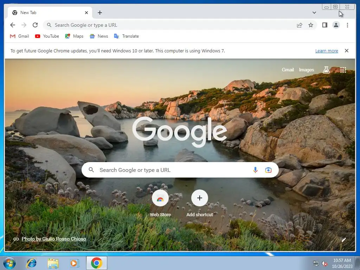Click the Chrome taskbar icon
This screenshot has height=270, width=360.
(x=96, y=263)
